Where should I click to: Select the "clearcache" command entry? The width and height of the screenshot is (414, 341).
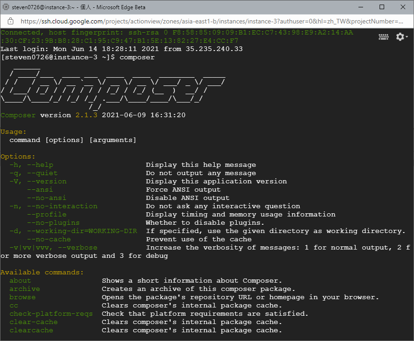(x=31, y=330)
